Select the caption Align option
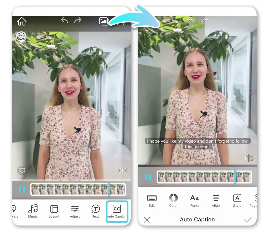 [x=216, y=198]
